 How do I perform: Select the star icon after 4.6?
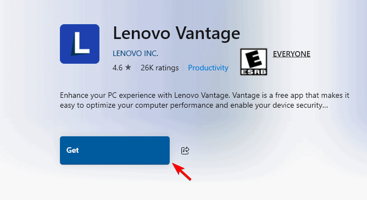tap(128, 68)
